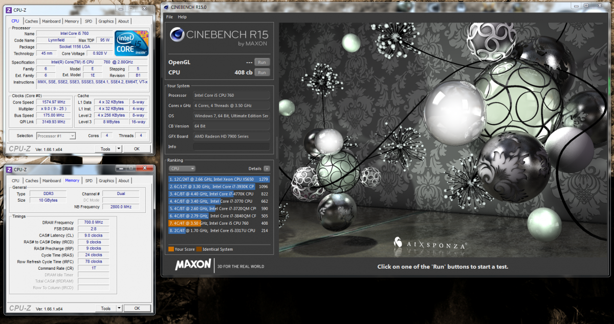Select CPU tab in the CPU-Z memory window
The height and width of the screenshot is (324, 614).
16,181
